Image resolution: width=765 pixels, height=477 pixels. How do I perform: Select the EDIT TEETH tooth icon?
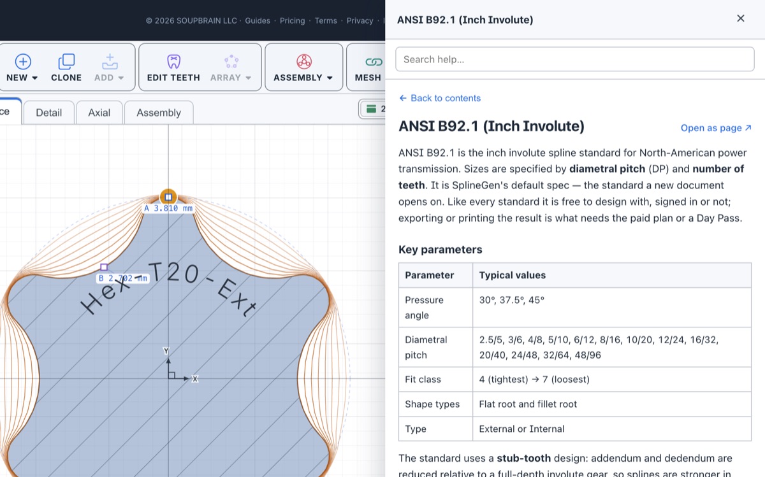click(173, 62)
